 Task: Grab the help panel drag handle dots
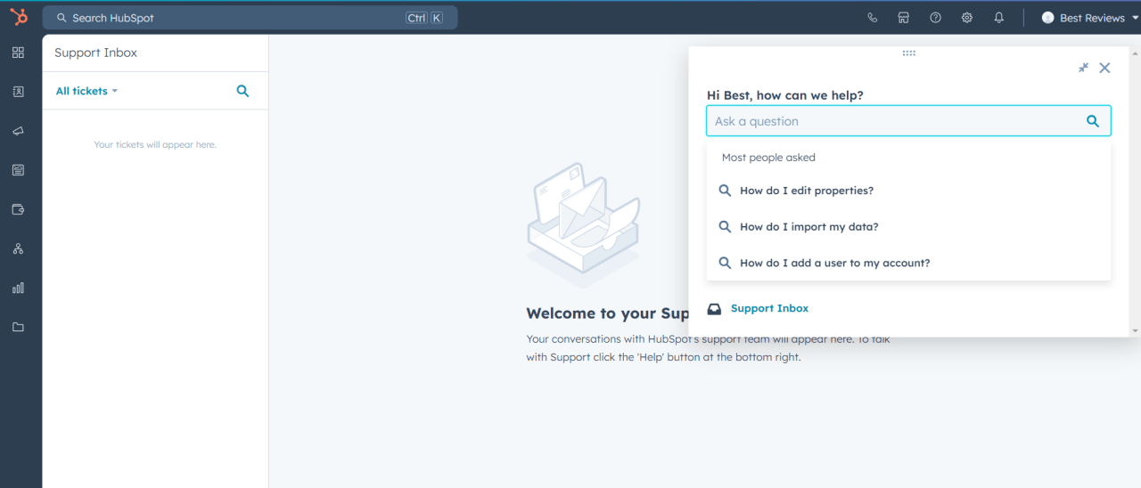click(x=908, y=53)
